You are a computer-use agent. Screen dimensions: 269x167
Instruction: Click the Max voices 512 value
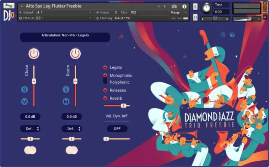pos(134,12)
